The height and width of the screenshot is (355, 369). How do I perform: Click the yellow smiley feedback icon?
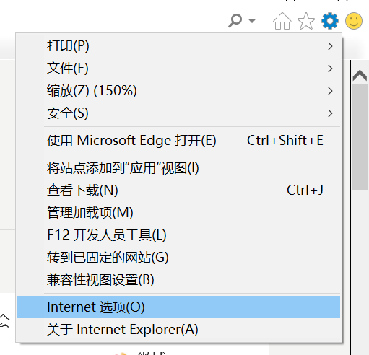354,21
